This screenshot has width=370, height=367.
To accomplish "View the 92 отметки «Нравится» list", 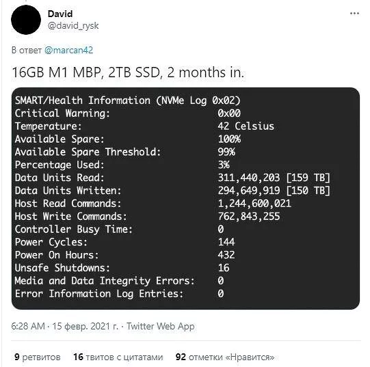I will pos(225,357).
